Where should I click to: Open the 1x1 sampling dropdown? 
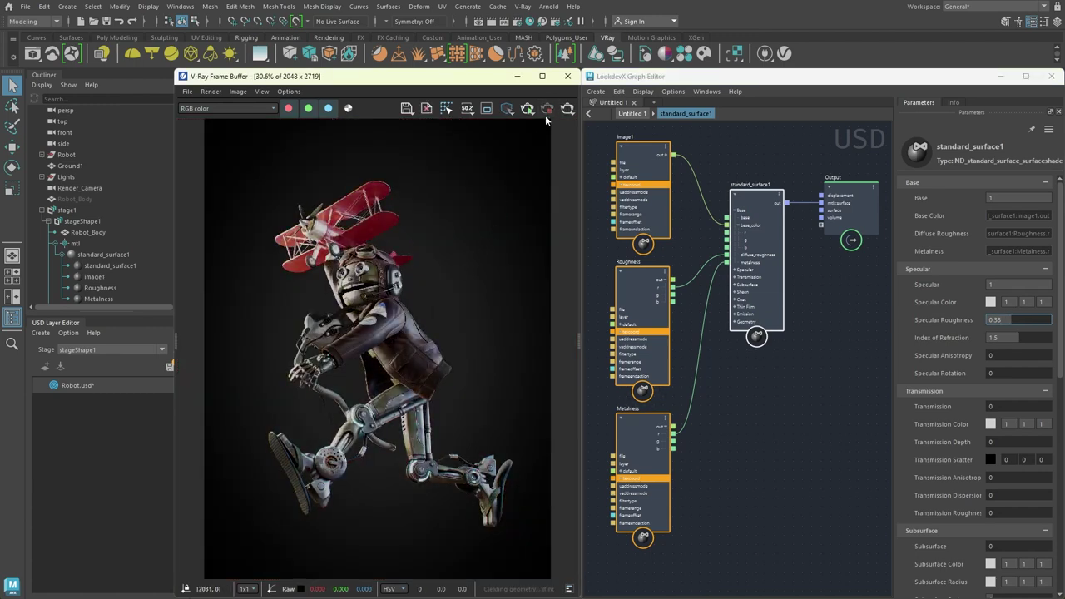(x=247, y=589)
